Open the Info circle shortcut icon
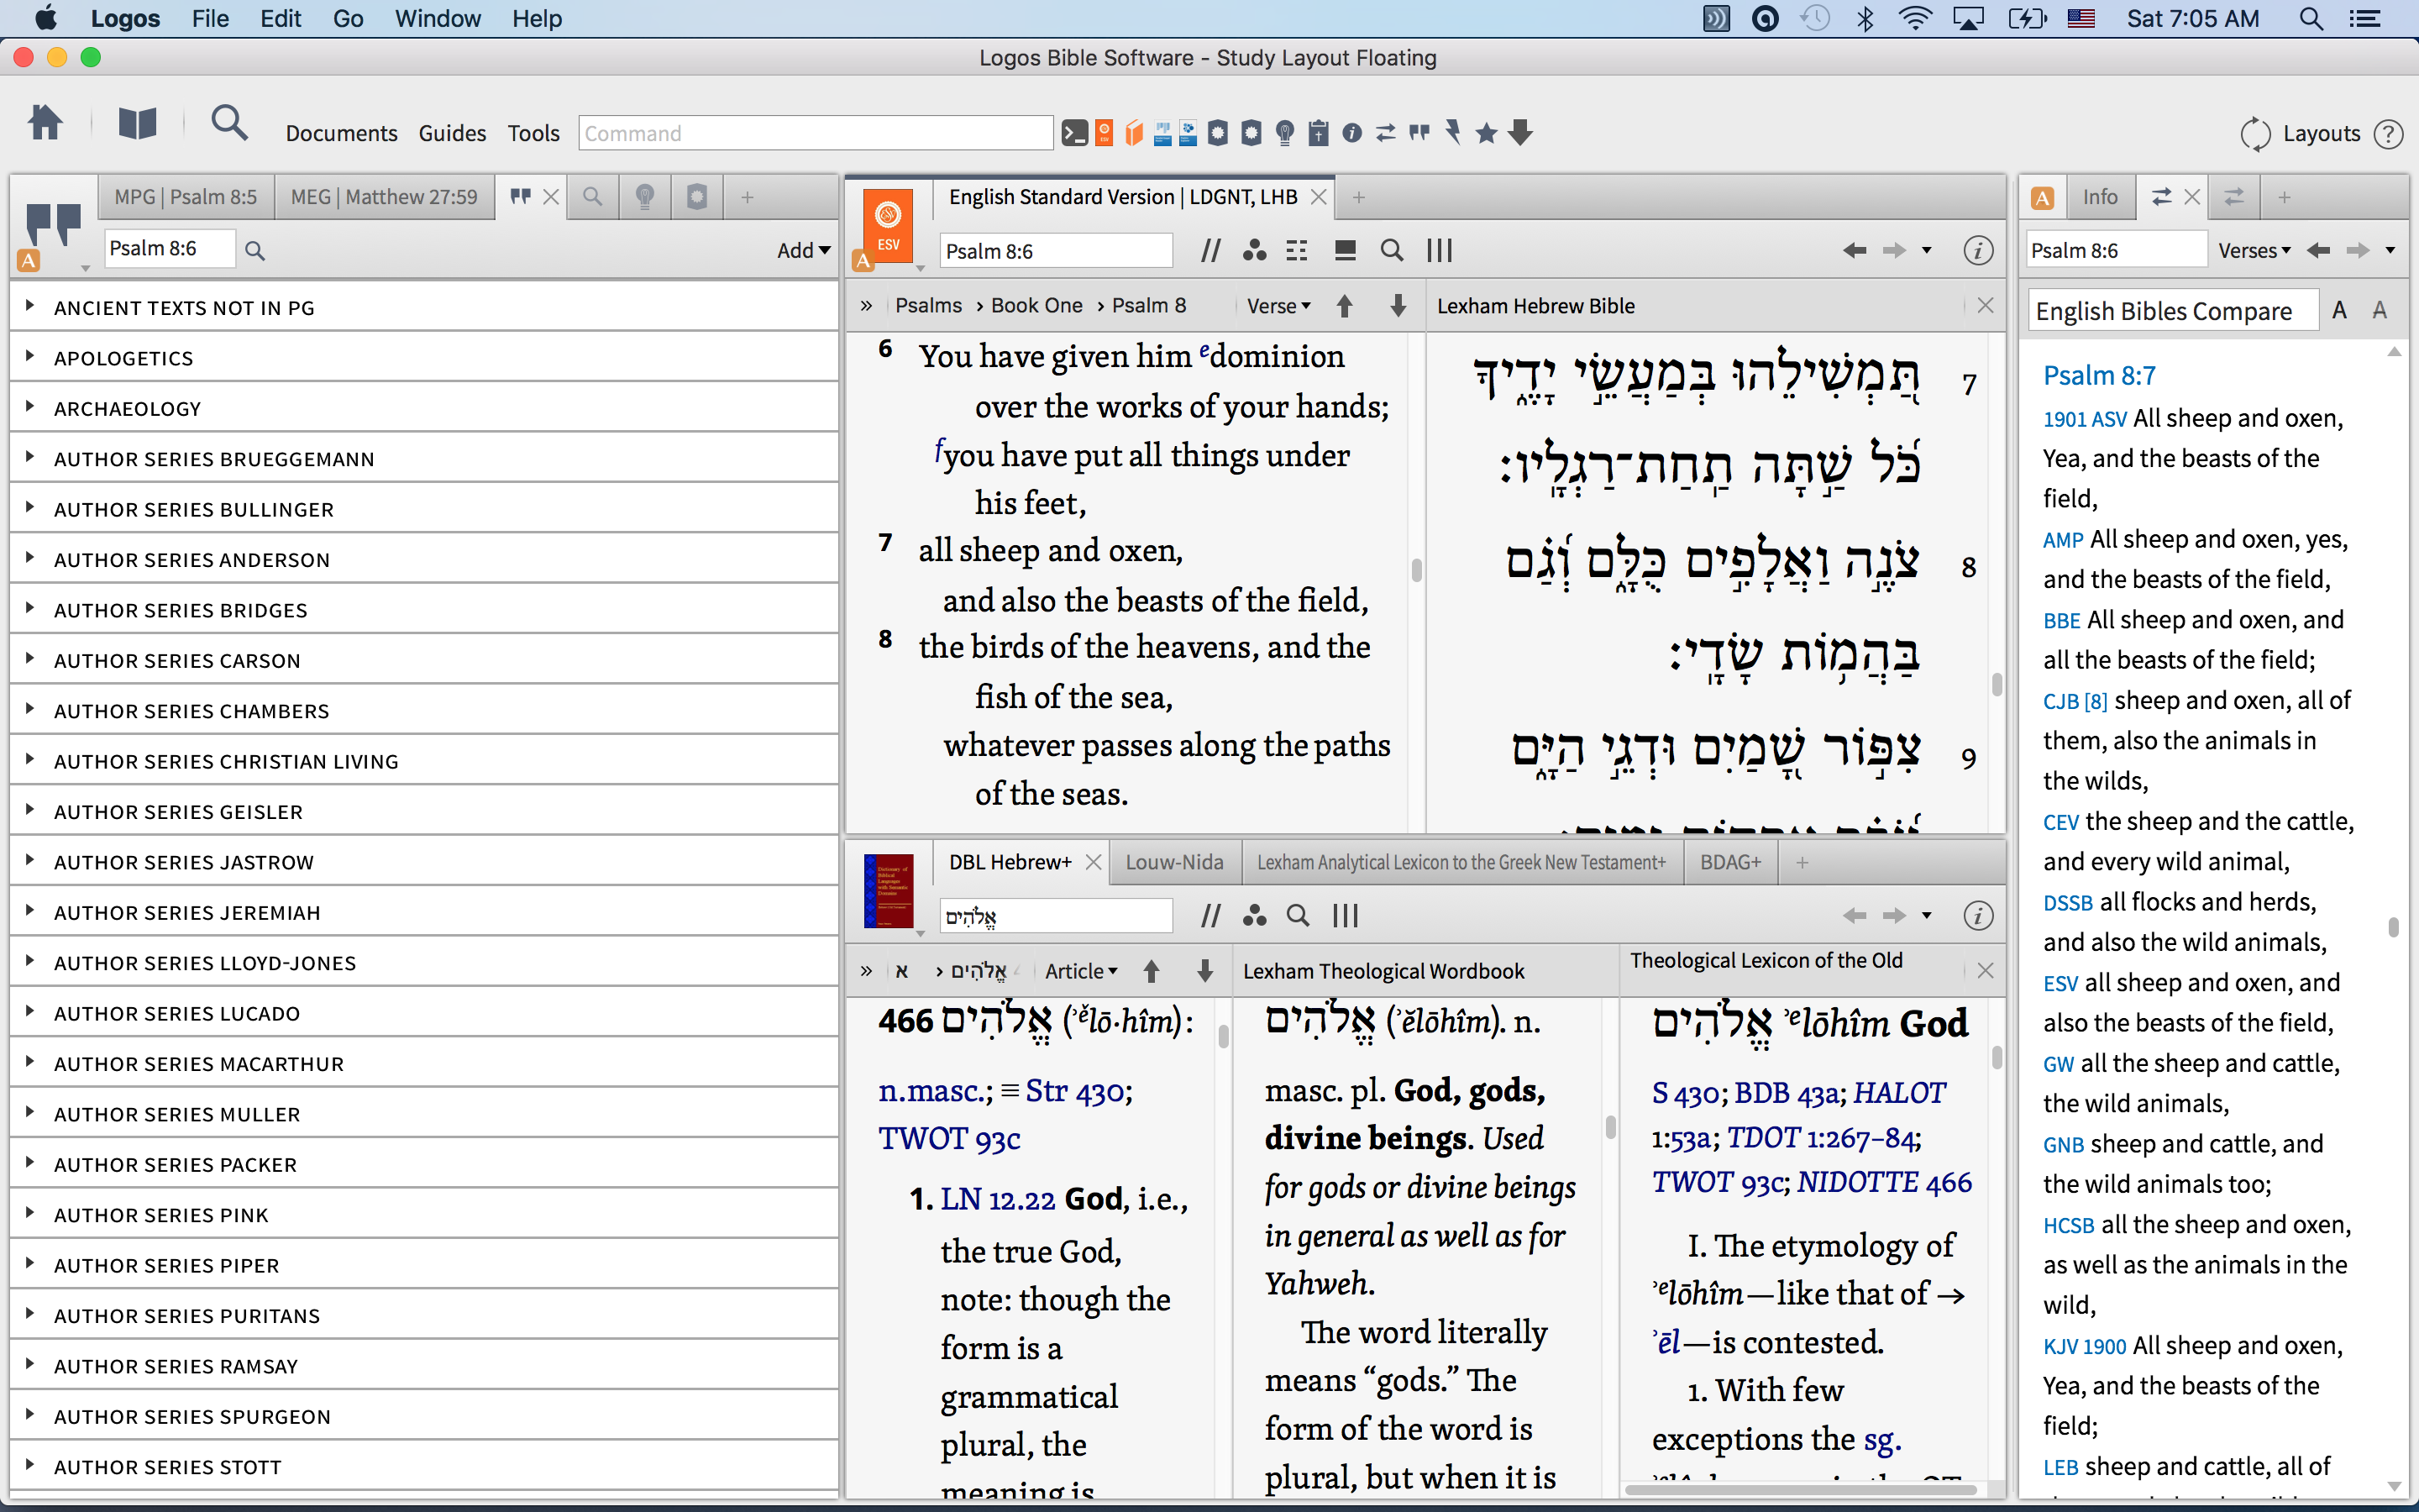This screenshot has width=2419, height=1512. pos(1351,133)
